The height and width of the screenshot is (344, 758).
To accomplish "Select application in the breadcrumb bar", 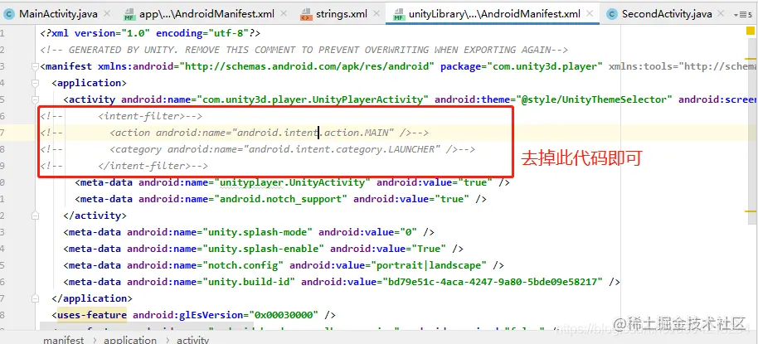I will pyautogui.click(x=130, y=340).
